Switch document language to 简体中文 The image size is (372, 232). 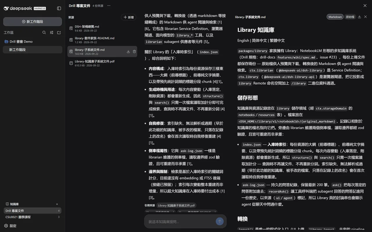259,40
